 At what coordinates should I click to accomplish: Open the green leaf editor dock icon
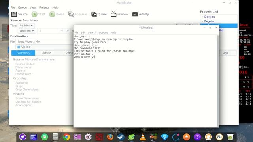pos(132,137)
